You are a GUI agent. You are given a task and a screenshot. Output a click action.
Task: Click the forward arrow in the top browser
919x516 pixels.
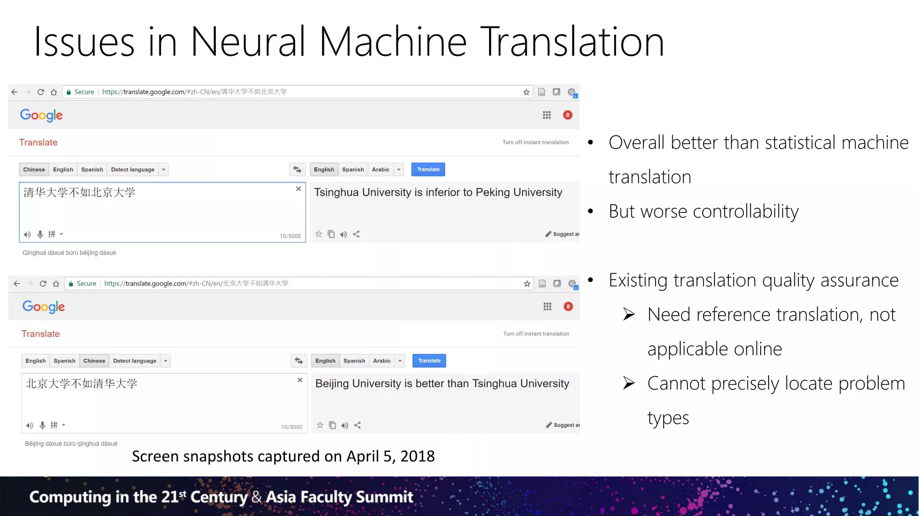click(27, 92)
